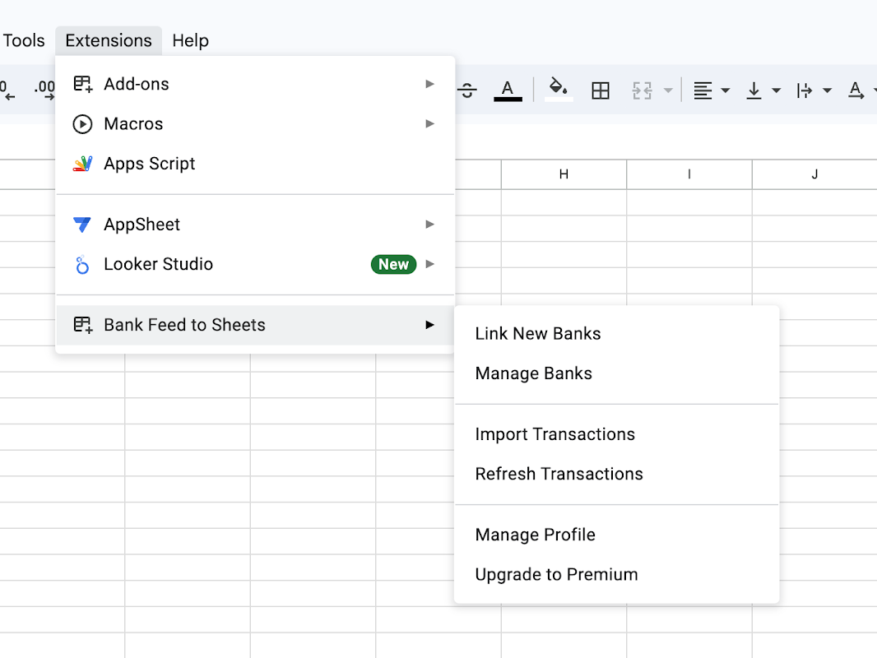
Task: Choose Manage Banks option
Action: [x=616, y=373]
